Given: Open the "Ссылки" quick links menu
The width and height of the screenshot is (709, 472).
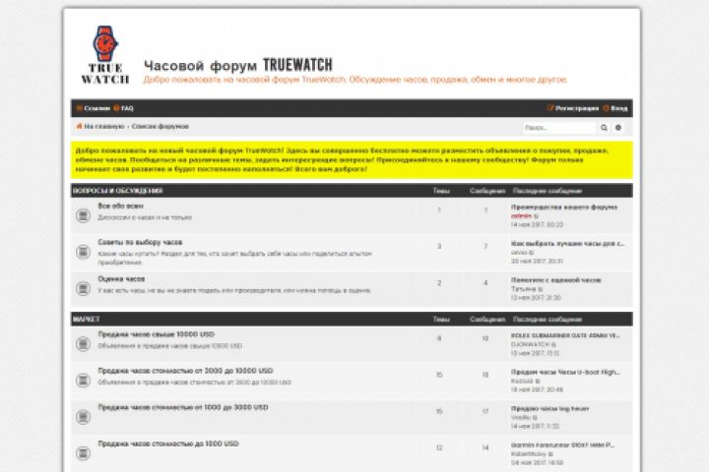Looking at the screenshot, I should [x=94, y=108].
